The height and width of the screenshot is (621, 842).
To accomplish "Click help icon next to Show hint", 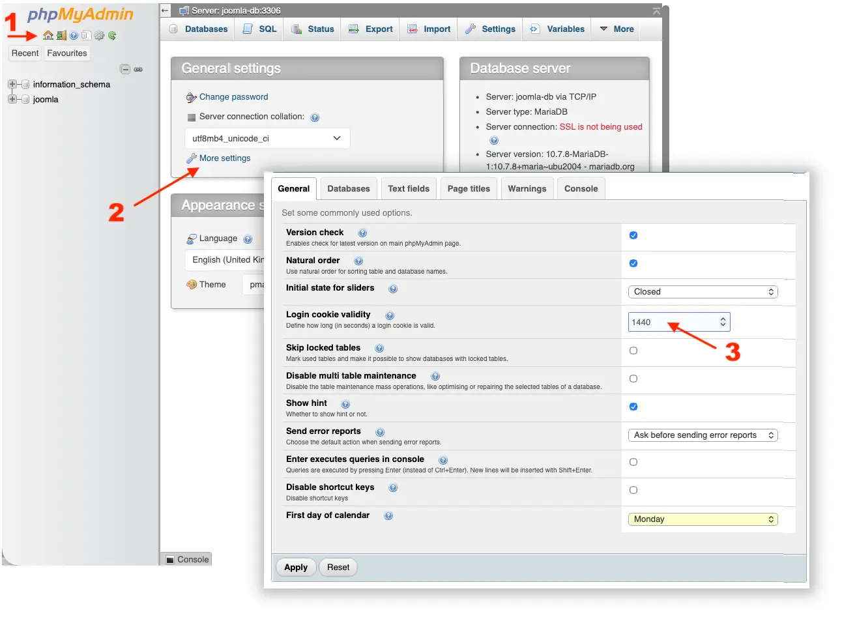I will (x=346, y=404).
